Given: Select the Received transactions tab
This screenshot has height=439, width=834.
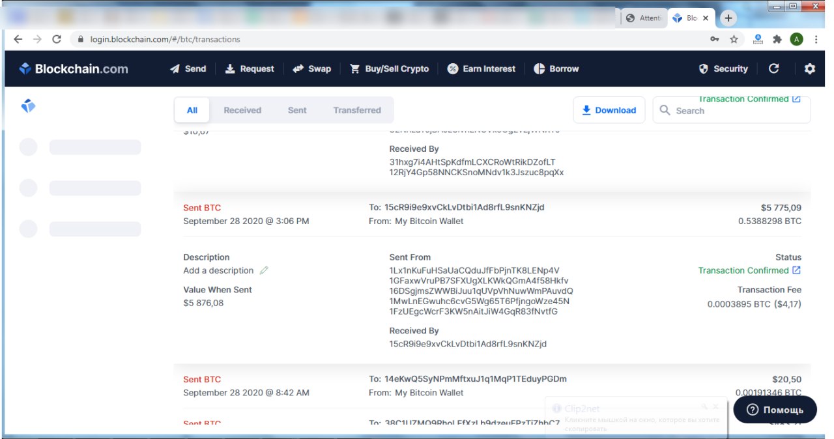Looking at the screenshot, I should [242, 110].
